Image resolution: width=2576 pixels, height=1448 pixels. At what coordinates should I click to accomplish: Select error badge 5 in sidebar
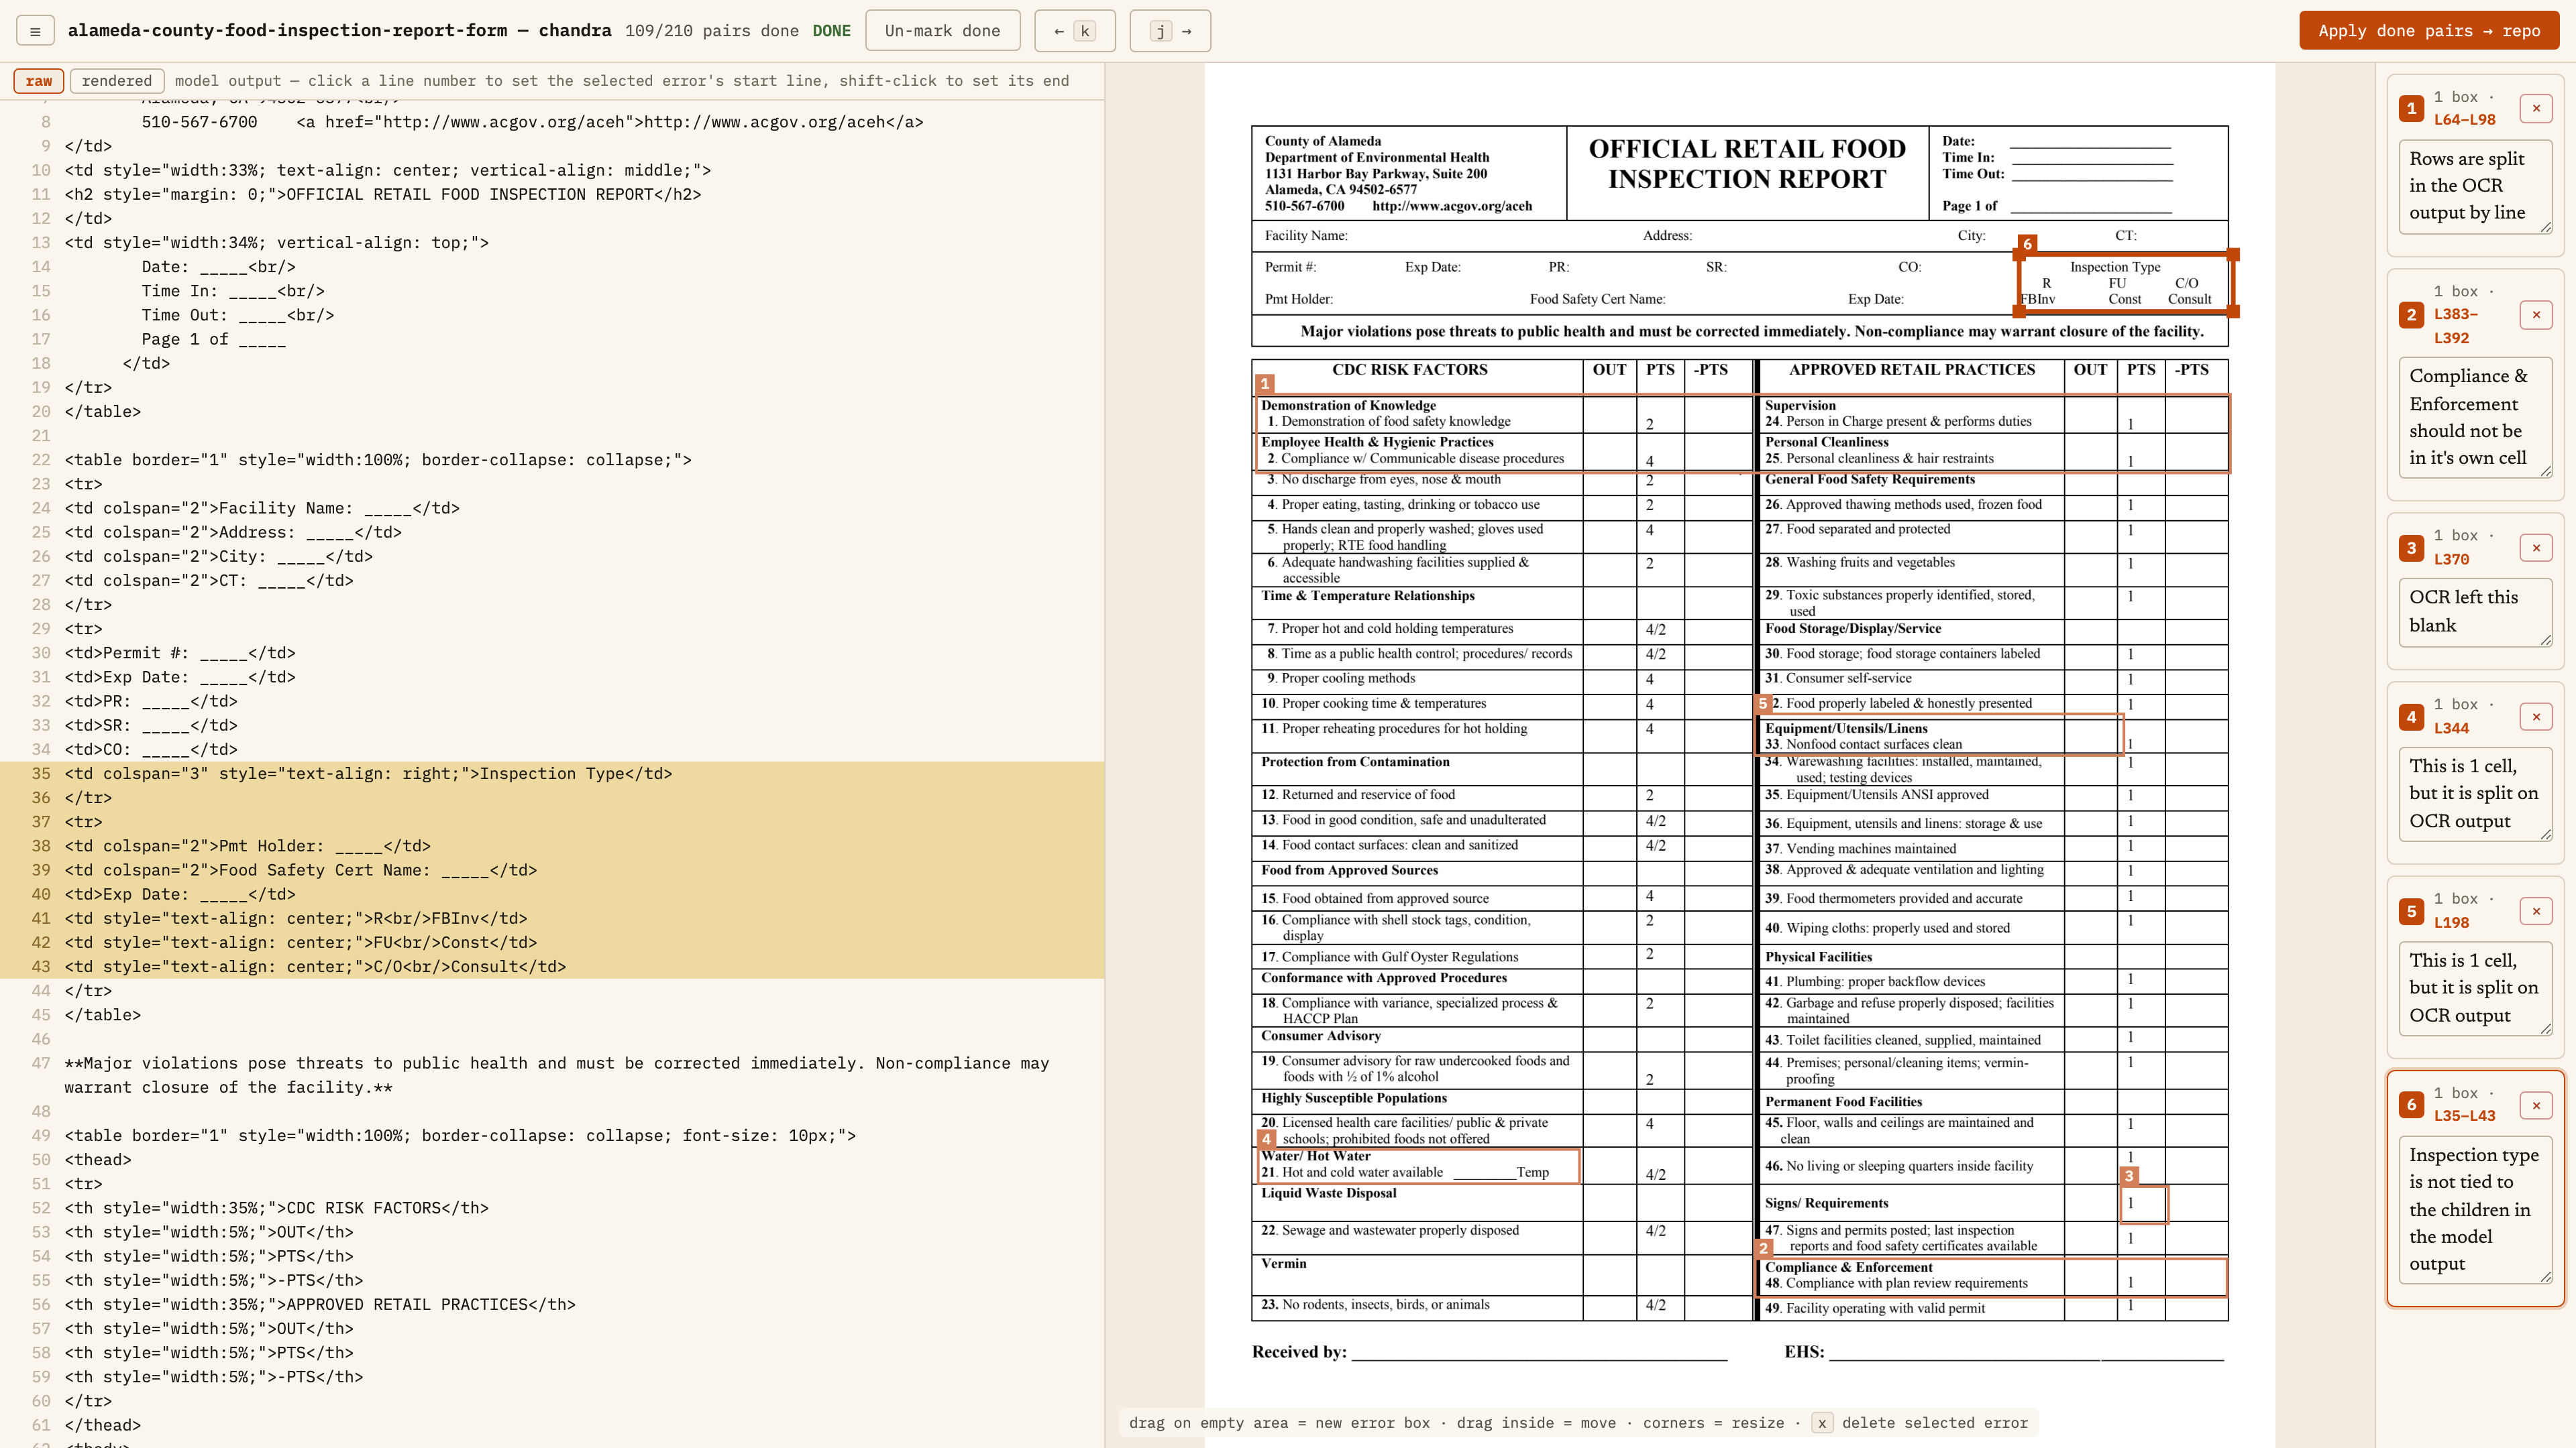[x=2411, y=912]
